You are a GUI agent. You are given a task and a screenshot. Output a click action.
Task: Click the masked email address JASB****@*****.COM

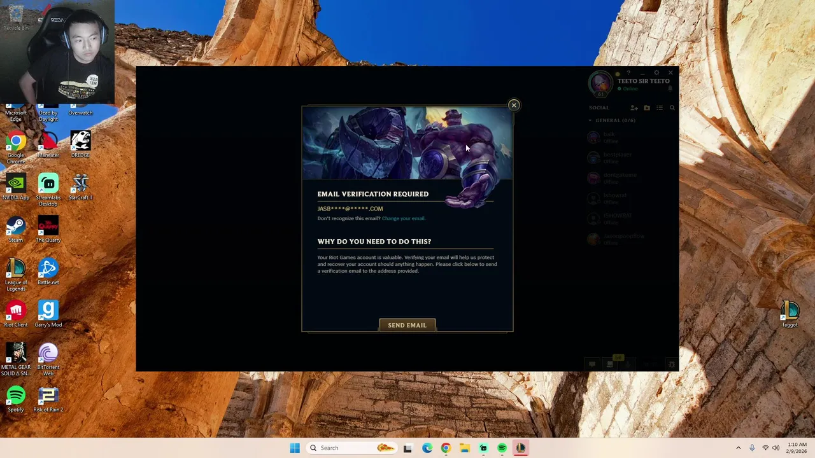350,209
